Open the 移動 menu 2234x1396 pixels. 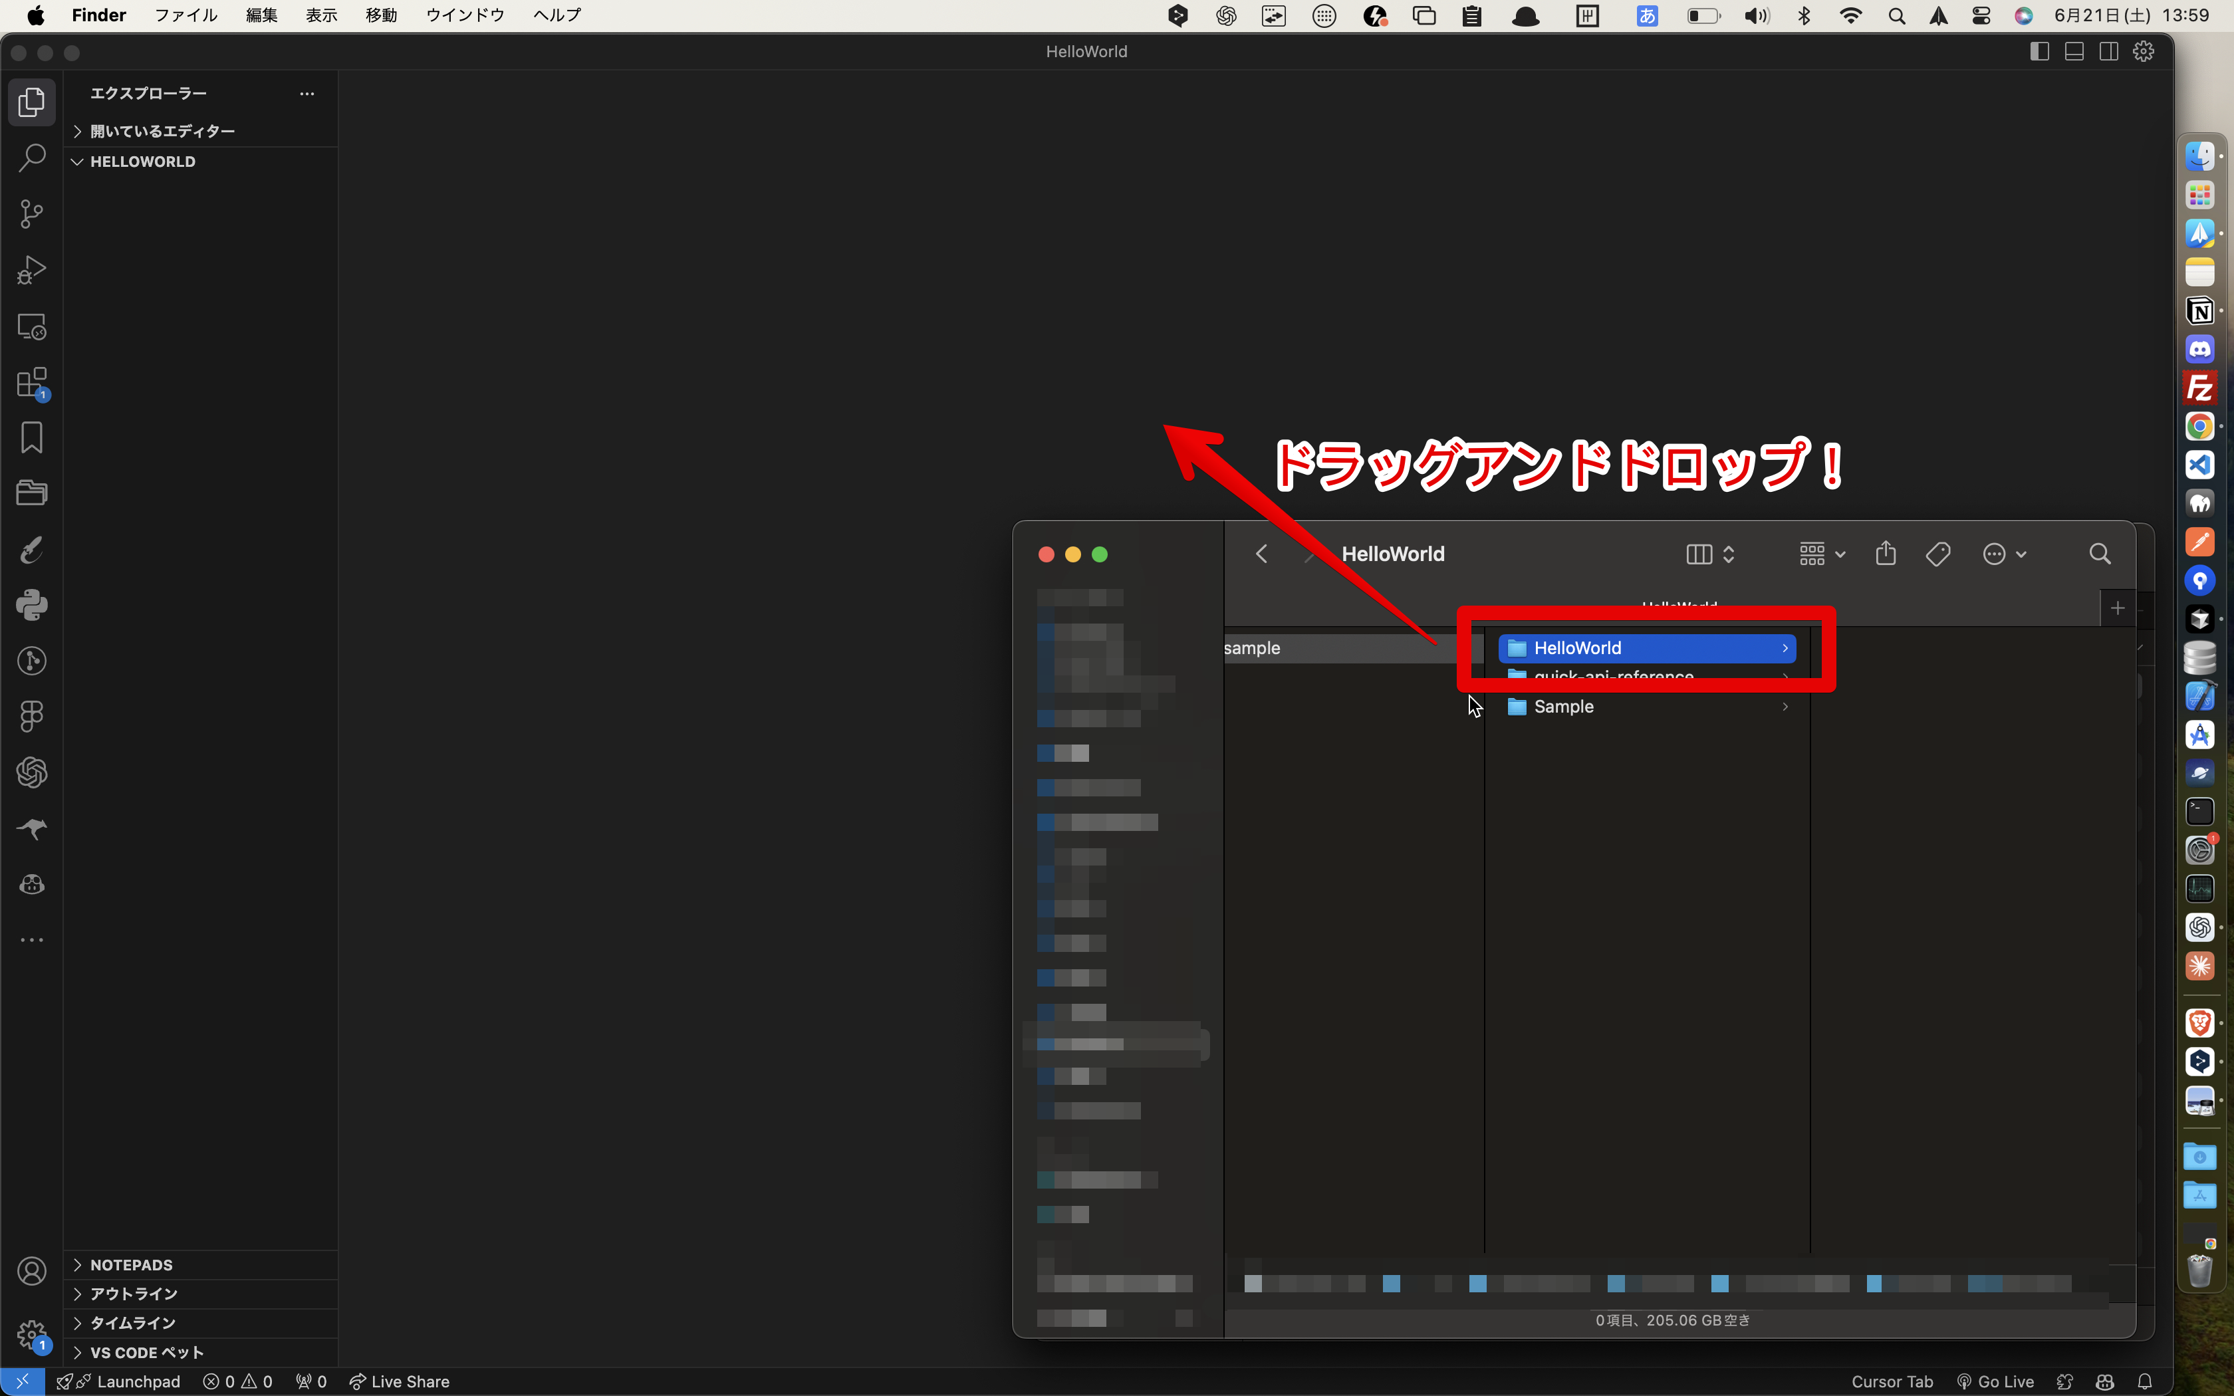click(x=381, y=16)
